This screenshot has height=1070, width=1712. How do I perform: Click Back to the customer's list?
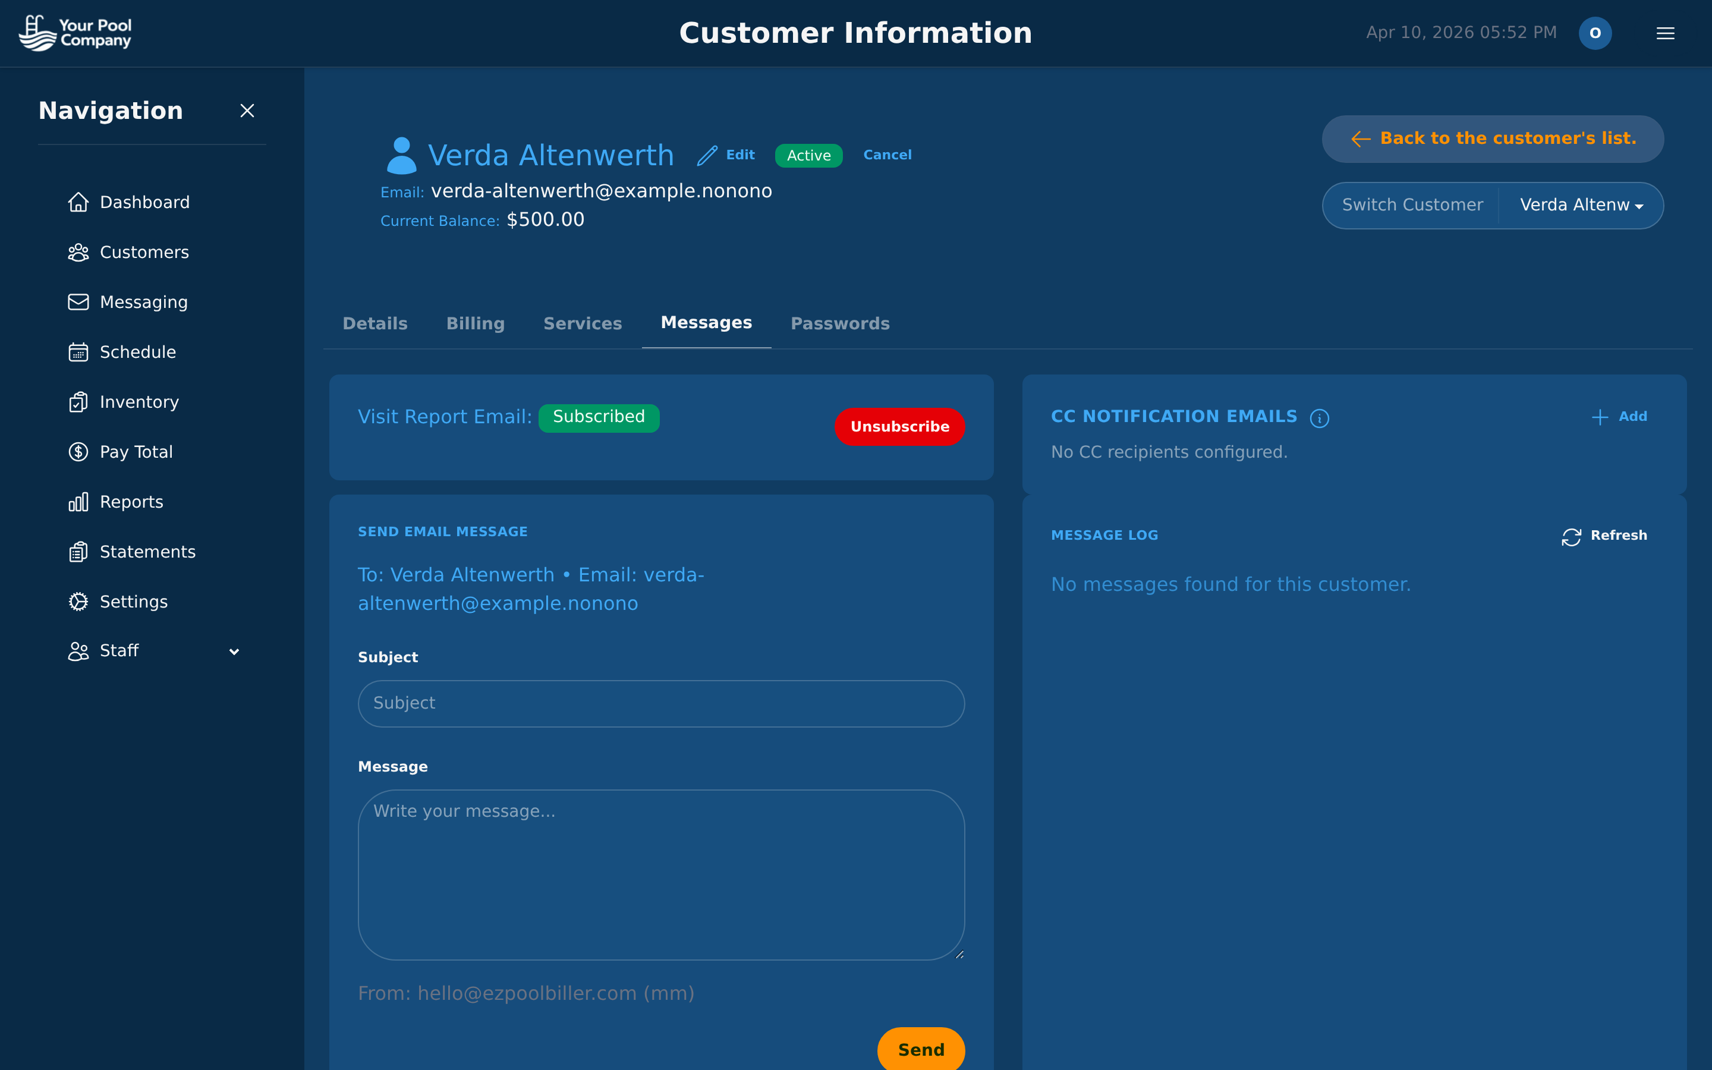point(1492,138)
